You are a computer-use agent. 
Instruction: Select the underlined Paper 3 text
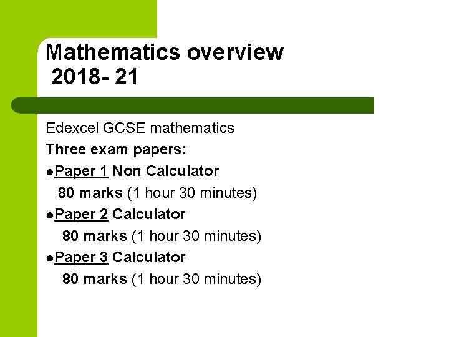click(81, 257)
